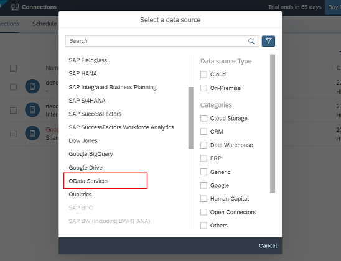
Task: Click the data source list scrollbar
Action: [x=191, y=117]
